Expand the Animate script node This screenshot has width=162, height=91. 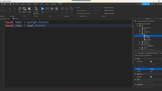(140, 42)
